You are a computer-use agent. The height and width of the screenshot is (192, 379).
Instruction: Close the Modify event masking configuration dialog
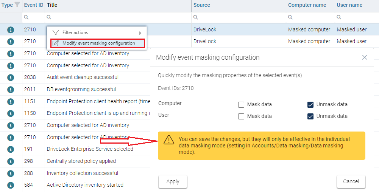coord(364,57)
